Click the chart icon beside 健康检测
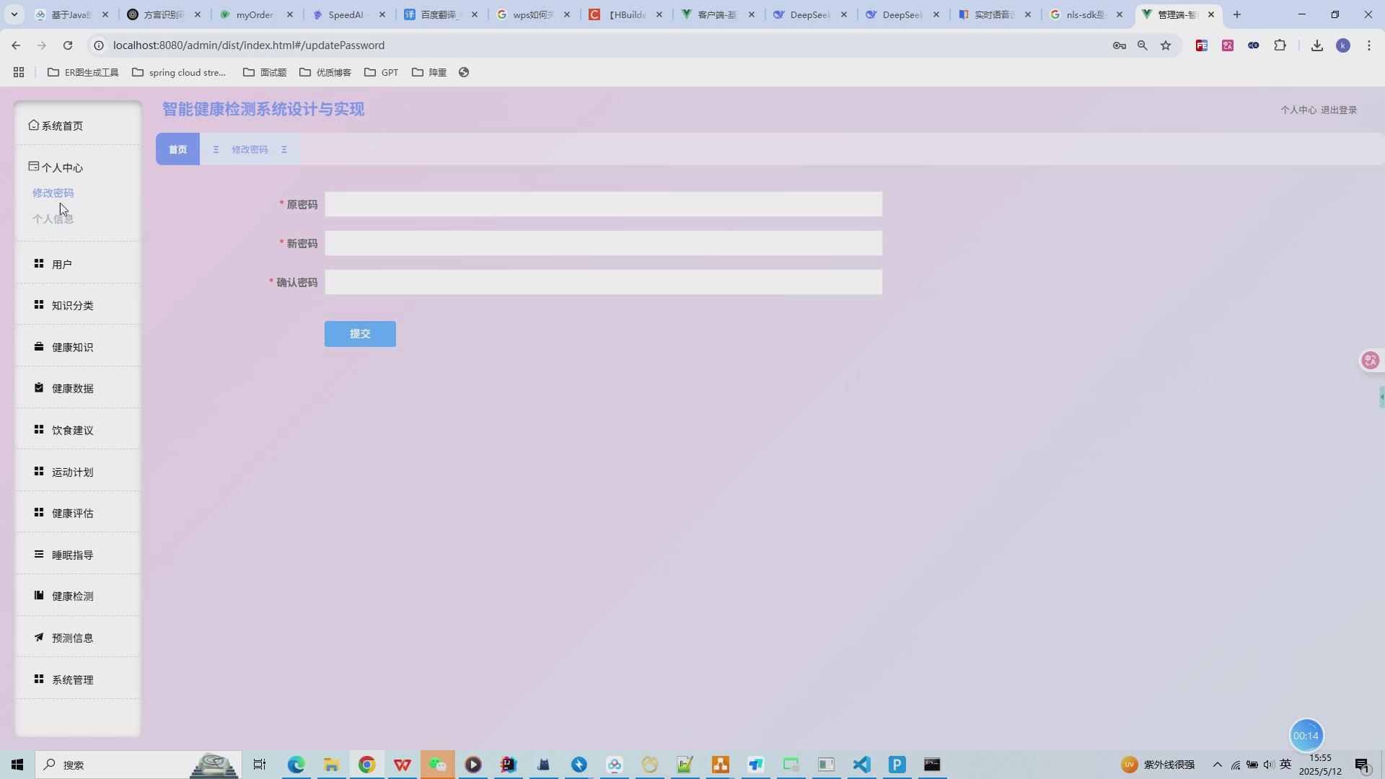1385x779 pixels. point(39,595)
